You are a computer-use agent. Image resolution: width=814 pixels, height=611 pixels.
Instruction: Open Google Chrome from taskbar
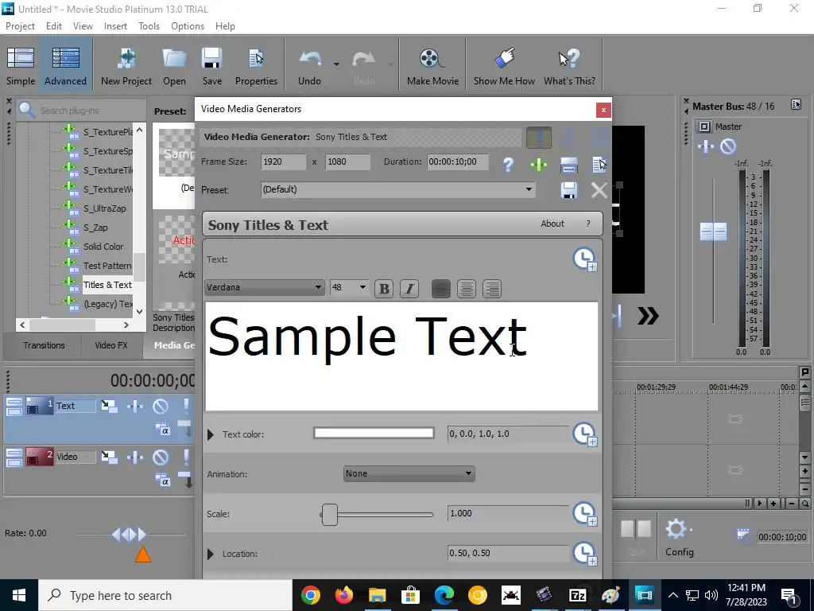[x=311, y=595]
